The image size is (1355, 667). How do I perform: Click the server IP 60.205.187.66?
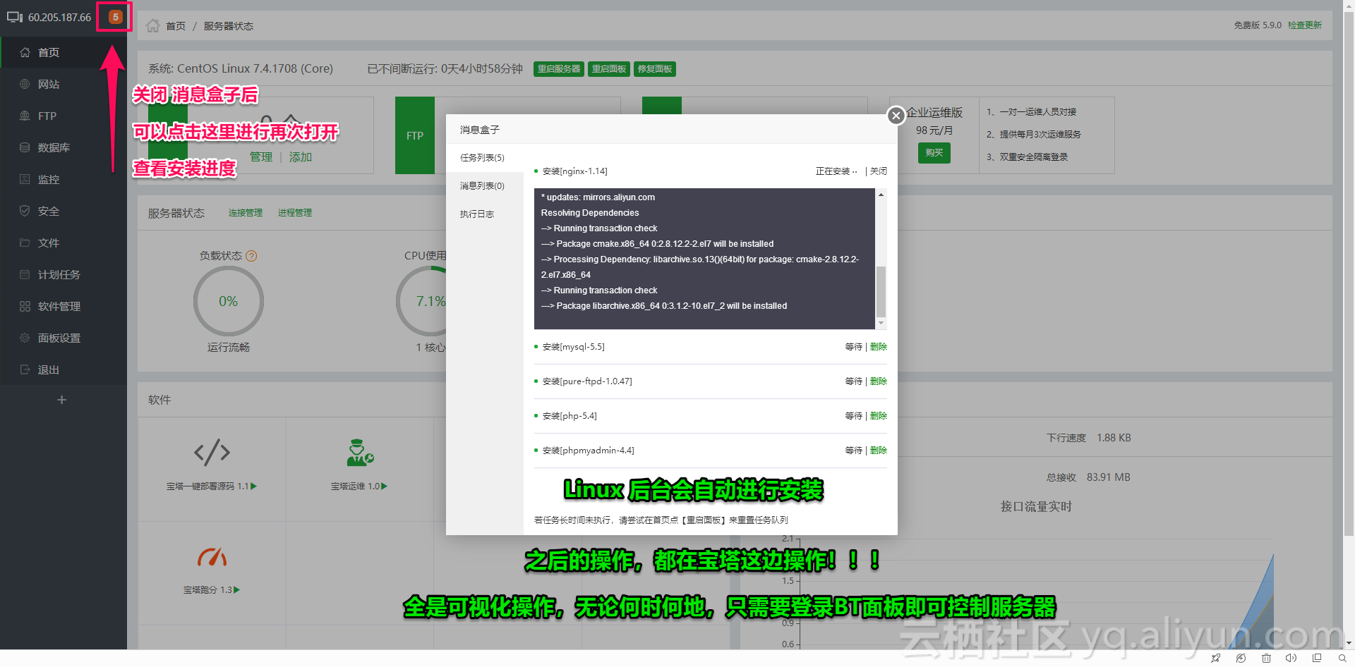[x=60, y=17]
